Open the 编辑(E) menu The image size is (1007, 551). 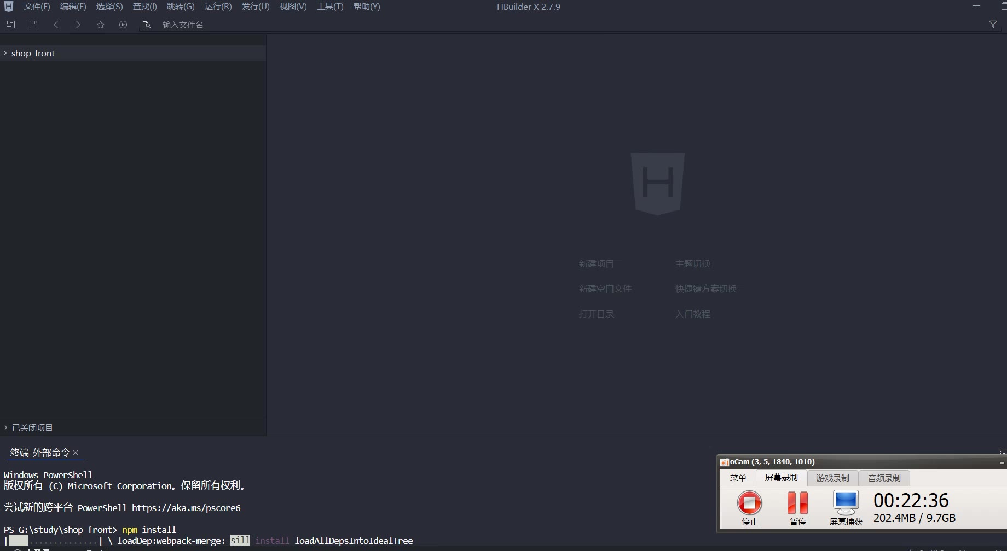coord(73,7)
